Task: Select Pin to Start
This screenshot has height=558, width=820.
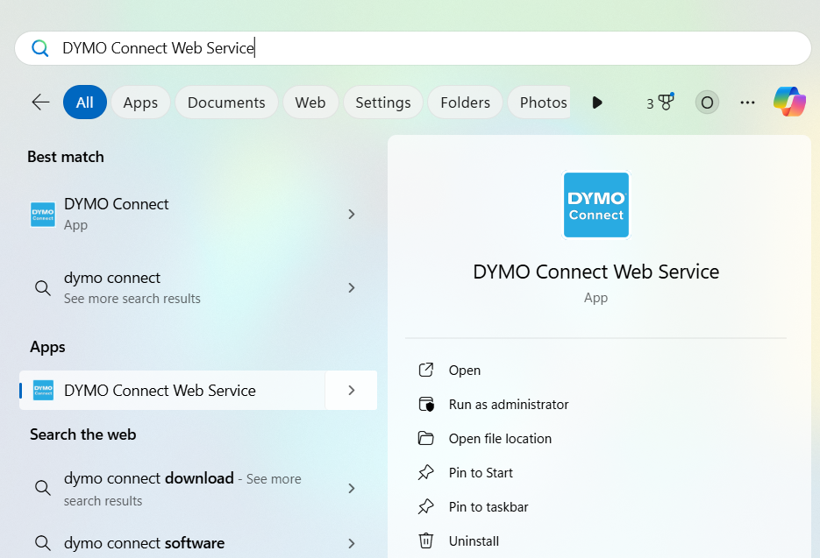Action: [x=481, y=472]
